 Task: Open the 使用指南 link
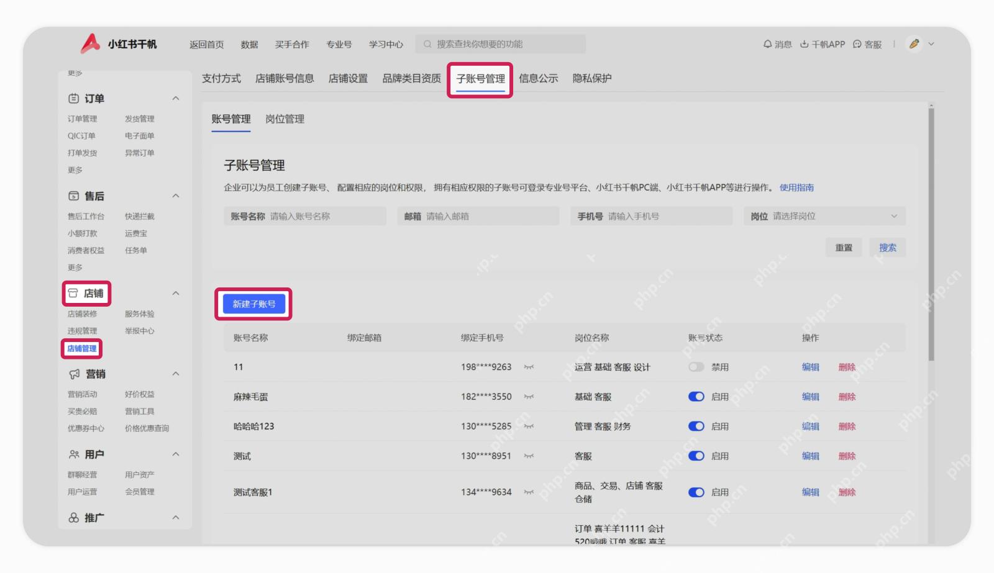(796, 187)
